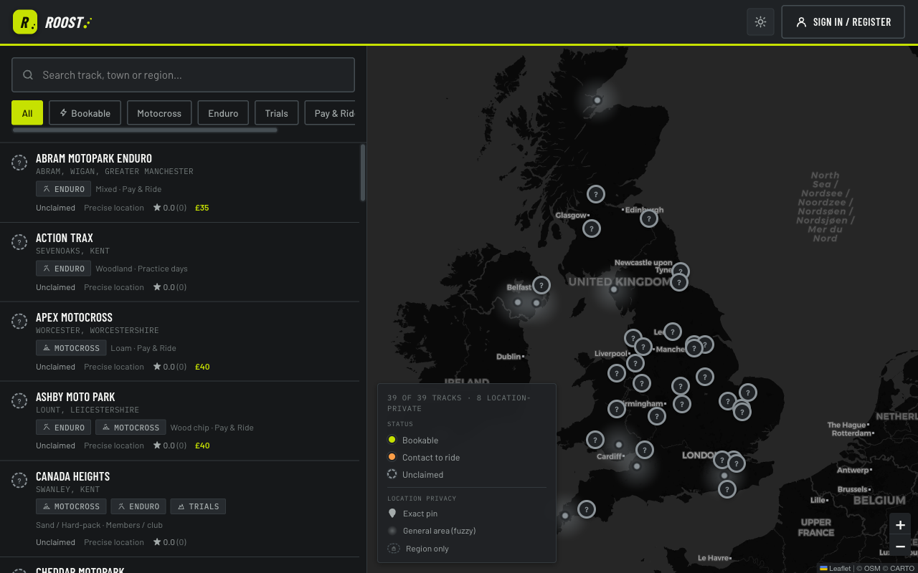
Task: Click the Motocross tag on Ashby Moto Park
Action: [x=131, y=428]
